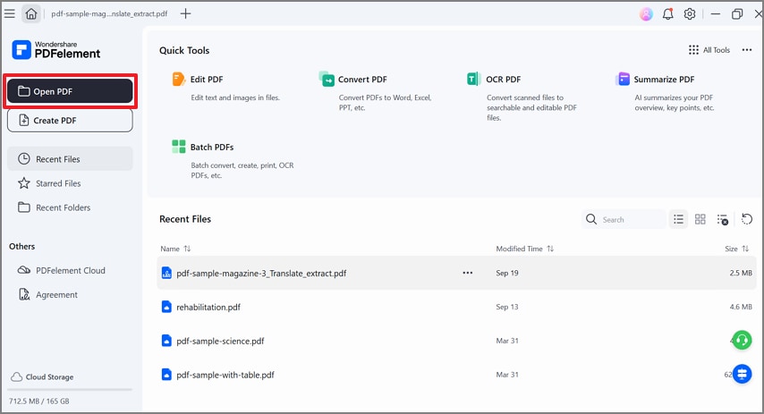Open the settings gear
764x414 pixels.
tap(690, 14)
